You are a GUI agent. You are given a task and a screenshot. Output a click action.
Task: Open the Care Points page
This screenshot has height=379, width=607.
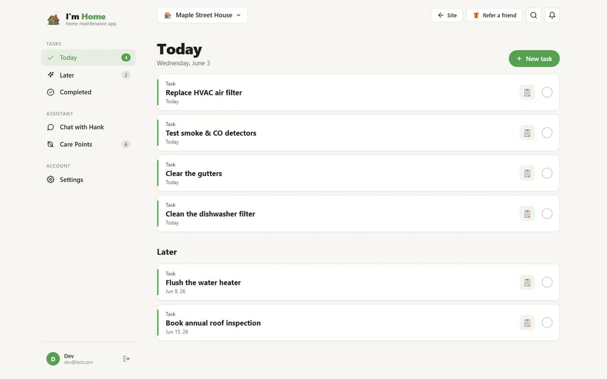88,145
